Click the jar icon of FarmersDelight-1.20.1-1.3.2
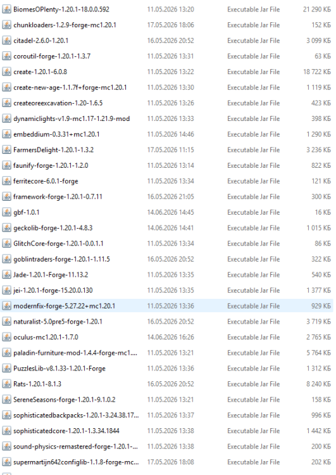336x475 pixels. pos(7,149)
